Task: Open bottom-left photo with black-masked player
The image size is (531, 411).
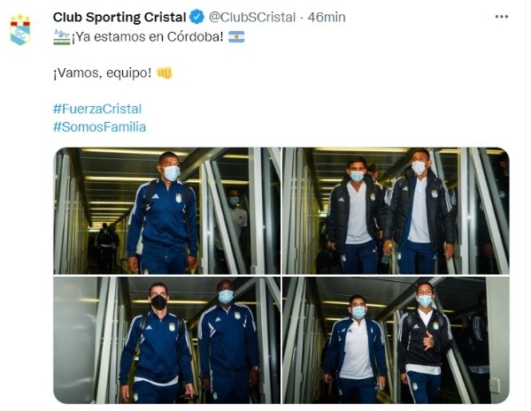Action: tap(167, 340)
